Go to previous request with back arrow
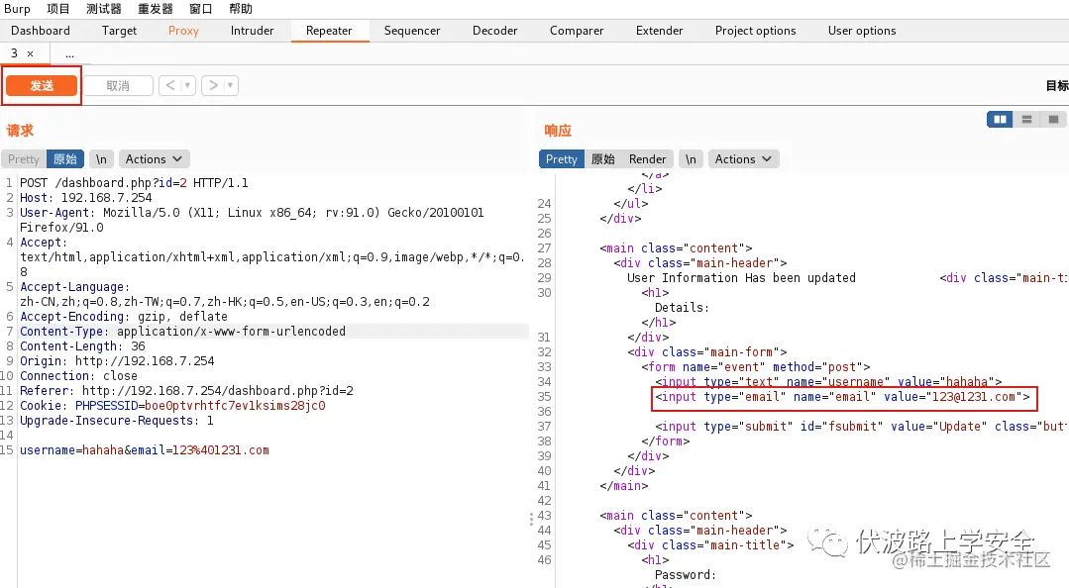Viewport: 1069px width, 588px height. (x=170, y=85)
